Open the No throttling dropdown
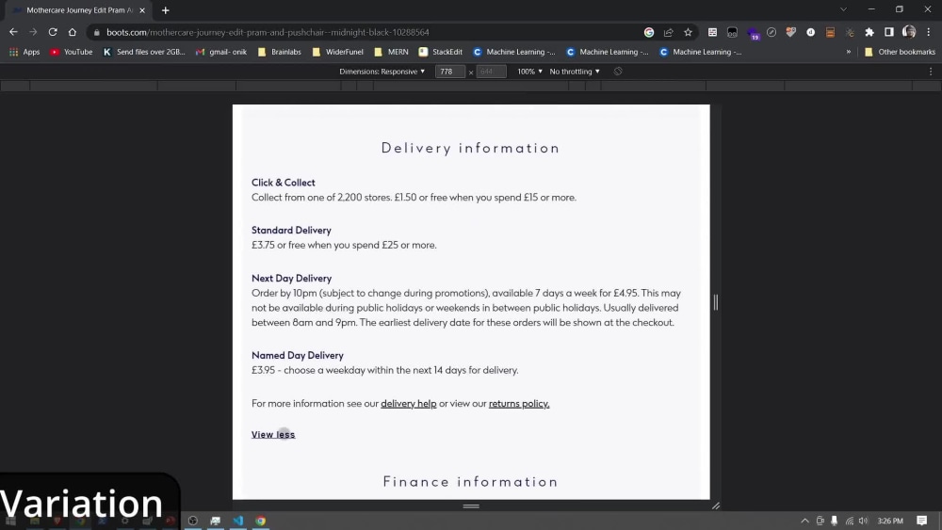 [575, 72]
